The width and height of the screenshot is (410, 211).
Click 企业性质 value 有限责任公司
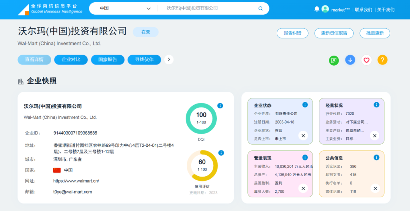coord(286,114)
